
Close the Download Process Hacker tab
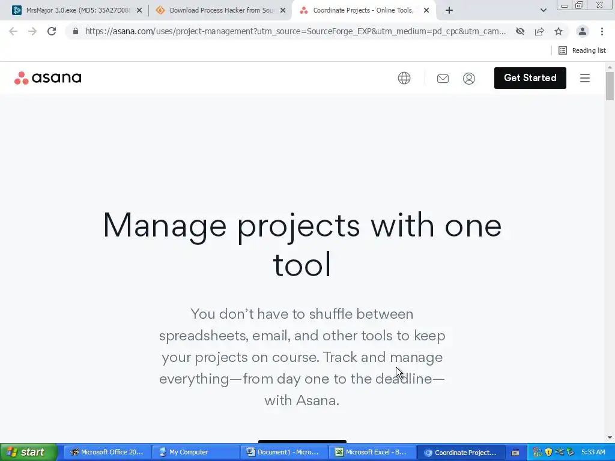point(283,11)
